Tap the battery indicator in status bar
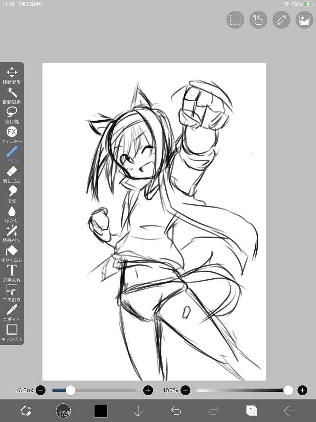316x422 pixels. point(308,4)
